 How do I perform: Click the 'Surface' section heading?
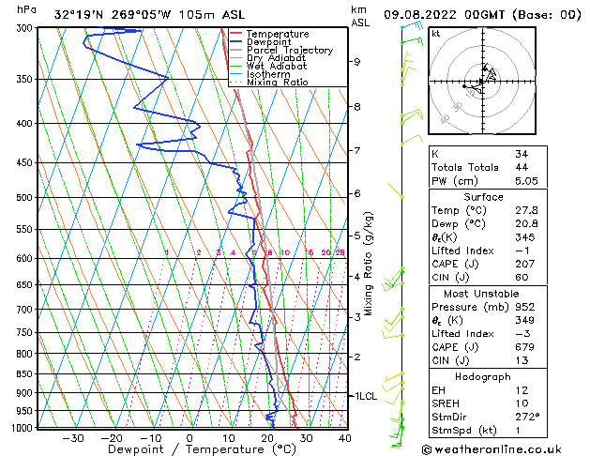pyautogui.click(x=483, y=197)
